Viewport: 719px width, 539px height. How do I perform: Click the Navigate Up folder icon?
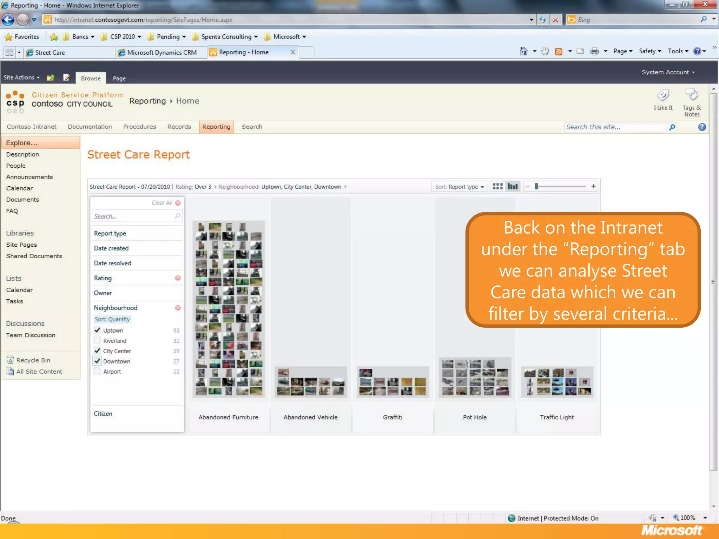click(51, 78)
